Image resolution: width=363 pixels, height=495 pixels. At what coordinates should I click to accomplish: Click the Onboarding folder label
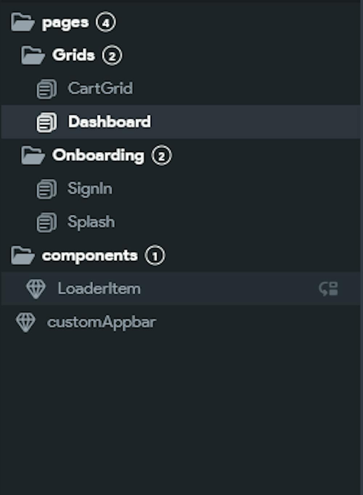click(98, 155)
